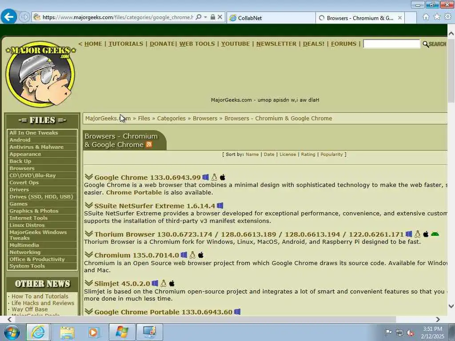Expand the Google Chrome Portable entry chevron
The image size is (455, 341).
click(x=89, y=311)
